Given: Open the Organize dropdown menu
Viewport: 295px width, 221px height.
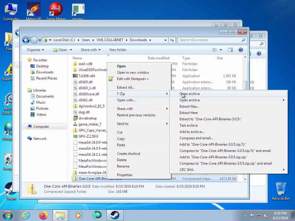Looking at the screenshot, I should pos(35,50).
